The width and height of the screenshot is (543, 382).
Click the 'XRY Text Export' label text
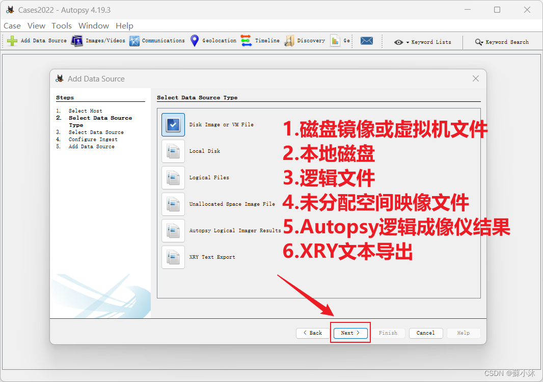[x=212, y=257]
